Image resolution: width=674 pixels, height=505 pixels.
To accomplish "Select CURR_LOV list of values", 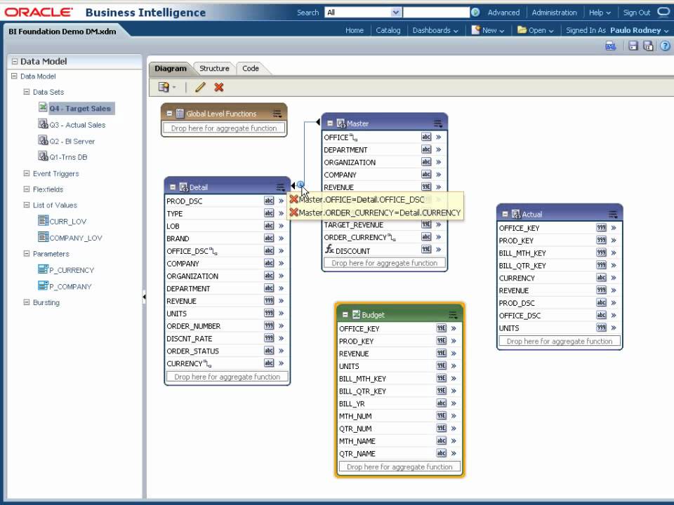I will tap(67, 221).
